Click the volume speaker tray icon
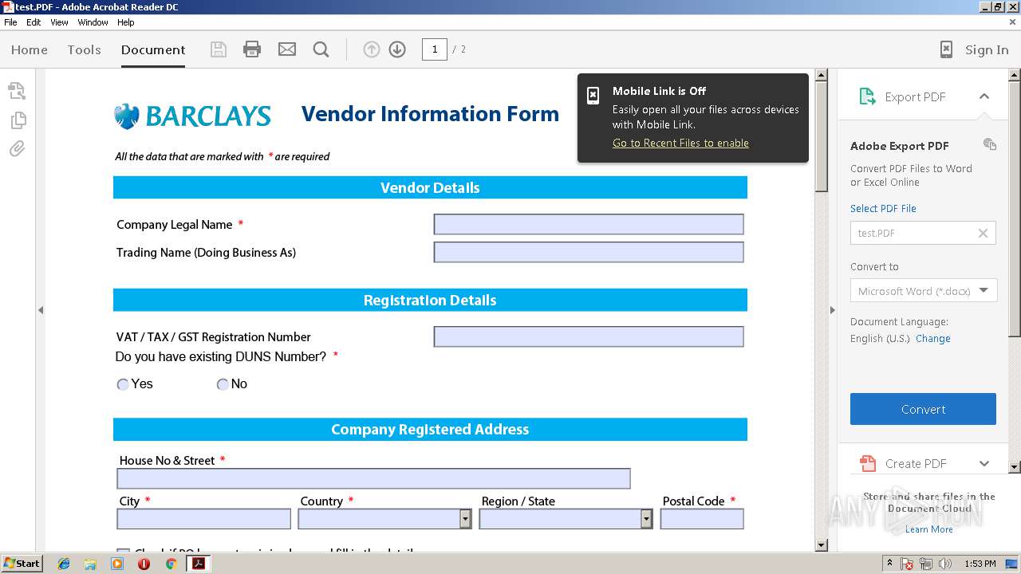Viewport: 1021px width, 574px height. coord(945,564)
